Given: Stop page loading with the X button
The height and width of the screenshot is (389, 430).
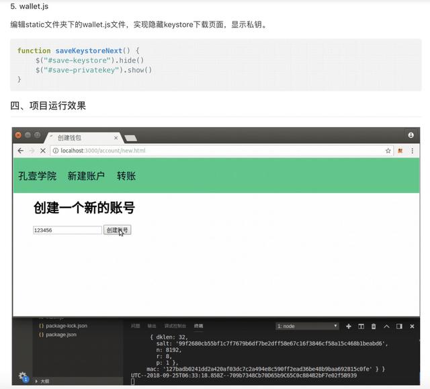Looking at the screenshot, I should coord(43,150).
